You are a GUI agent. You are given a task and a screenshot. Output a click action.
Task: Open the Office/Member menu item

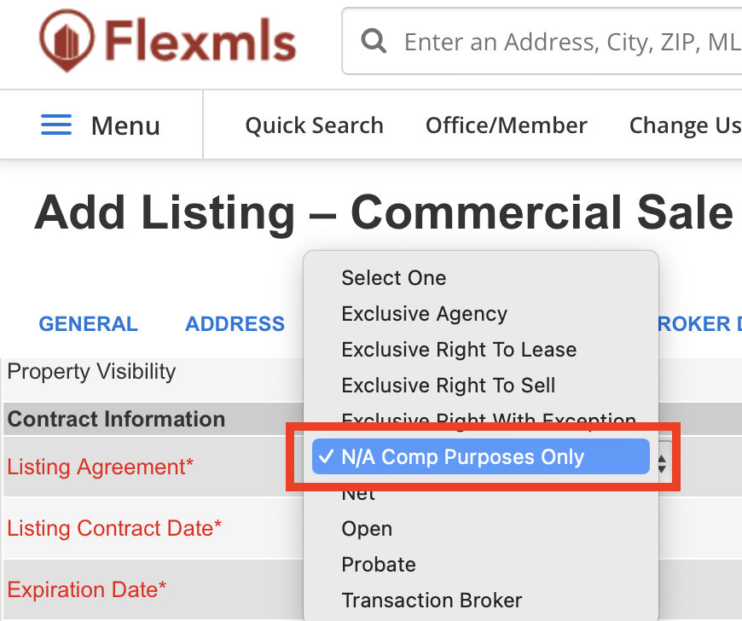[x=506, y=125]
